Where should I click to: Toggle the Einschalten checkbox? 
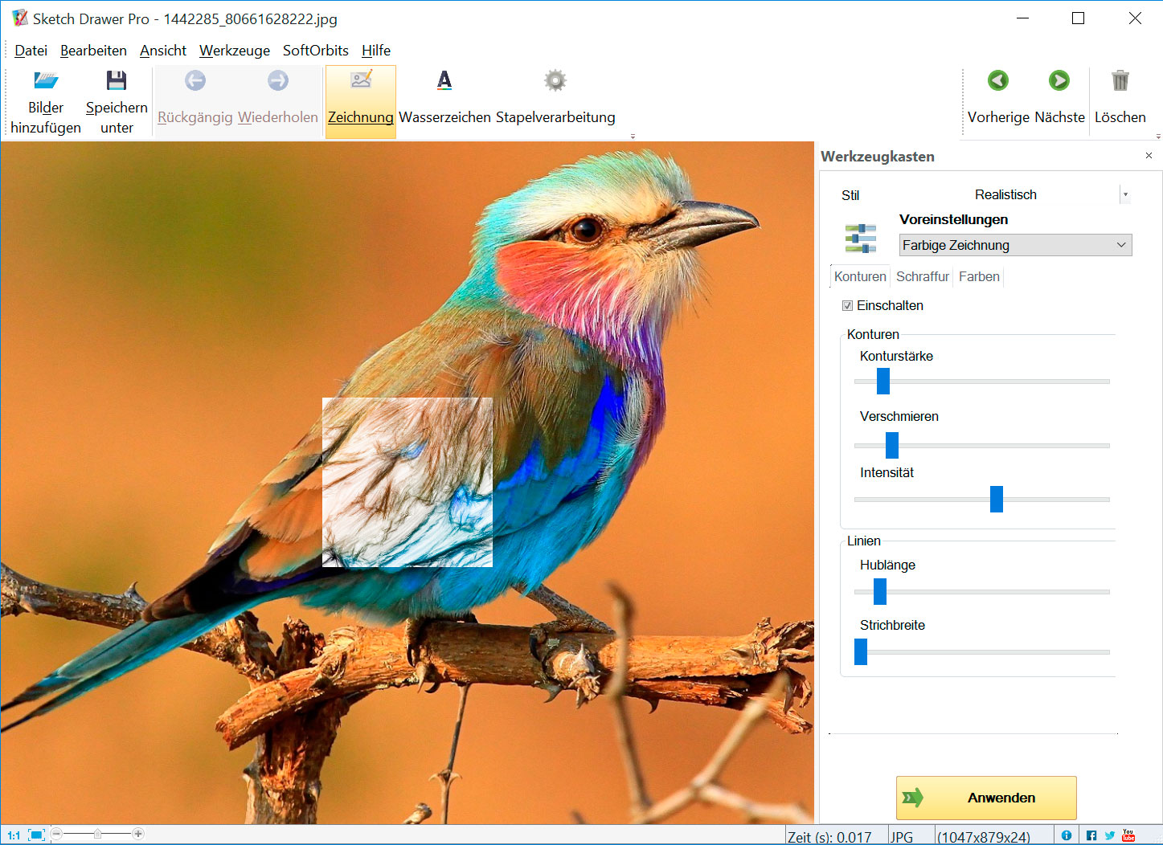tap(847, 305)
